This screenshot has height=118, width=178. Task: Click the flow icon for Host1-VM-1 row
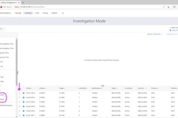coord(24,115)
